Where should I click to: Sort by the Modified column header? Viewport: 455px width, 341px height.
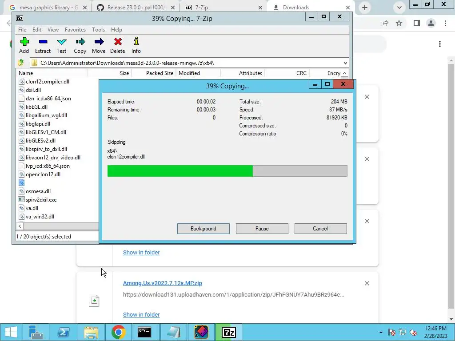tap(198, 73)
